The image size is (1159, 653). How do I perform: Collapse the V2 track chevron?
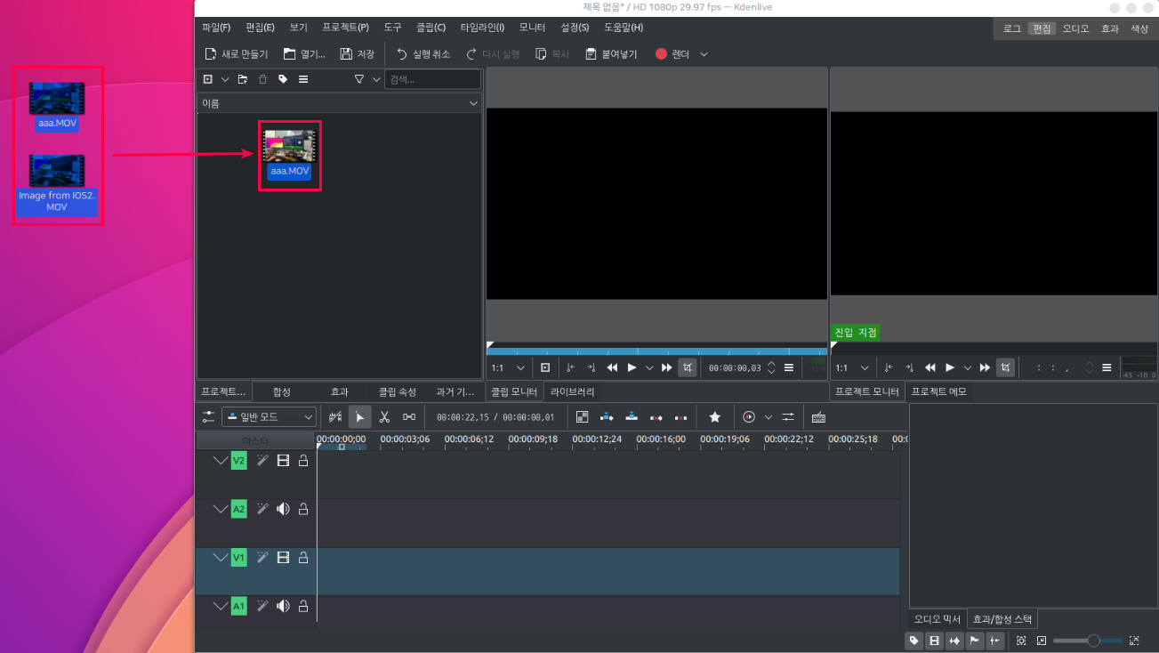click(221, 461)
